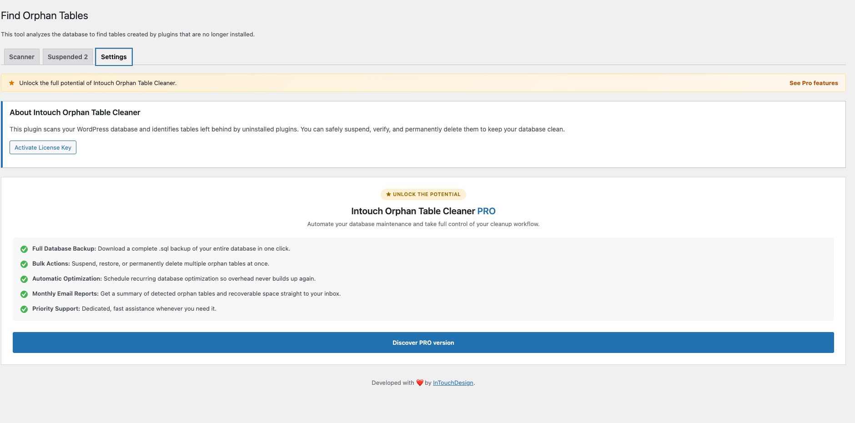
Task: Click the green check beside Full Database Backup
Action: (x=24, y=249)
